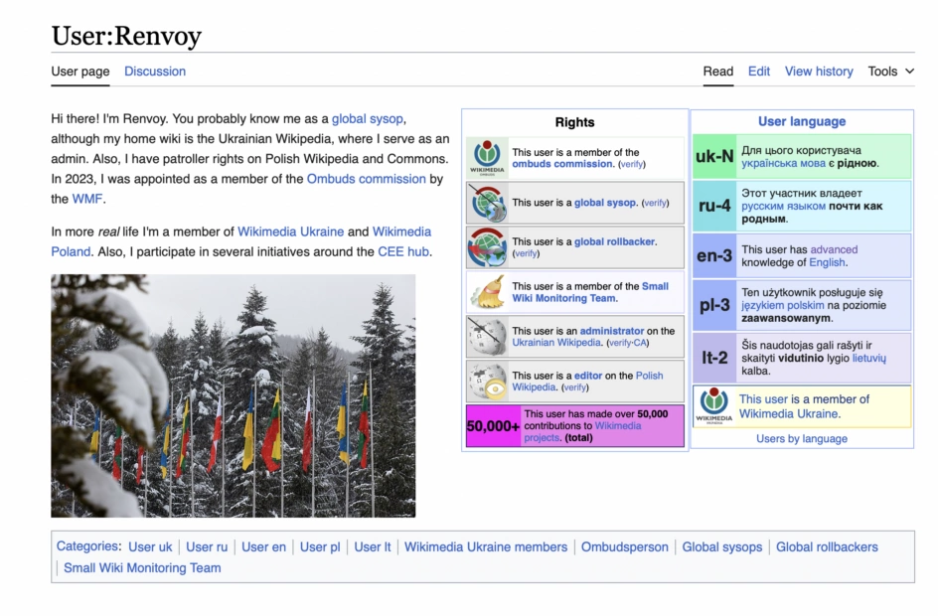Click the bold global sysop link in Rights box
The image size is (938, 616).
coord(605,203)
